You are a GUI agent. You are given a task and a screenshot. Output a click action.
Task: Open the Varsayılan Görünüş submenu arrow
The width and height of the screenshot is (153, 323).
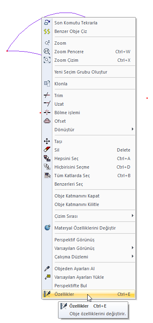133,248
